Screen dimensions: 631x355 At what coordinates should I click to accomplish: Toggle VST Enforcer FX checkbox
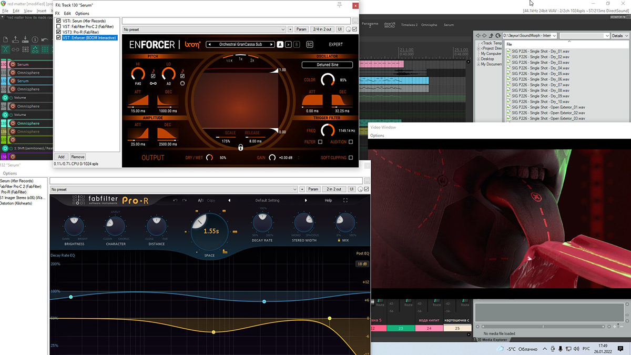(58, 38)
